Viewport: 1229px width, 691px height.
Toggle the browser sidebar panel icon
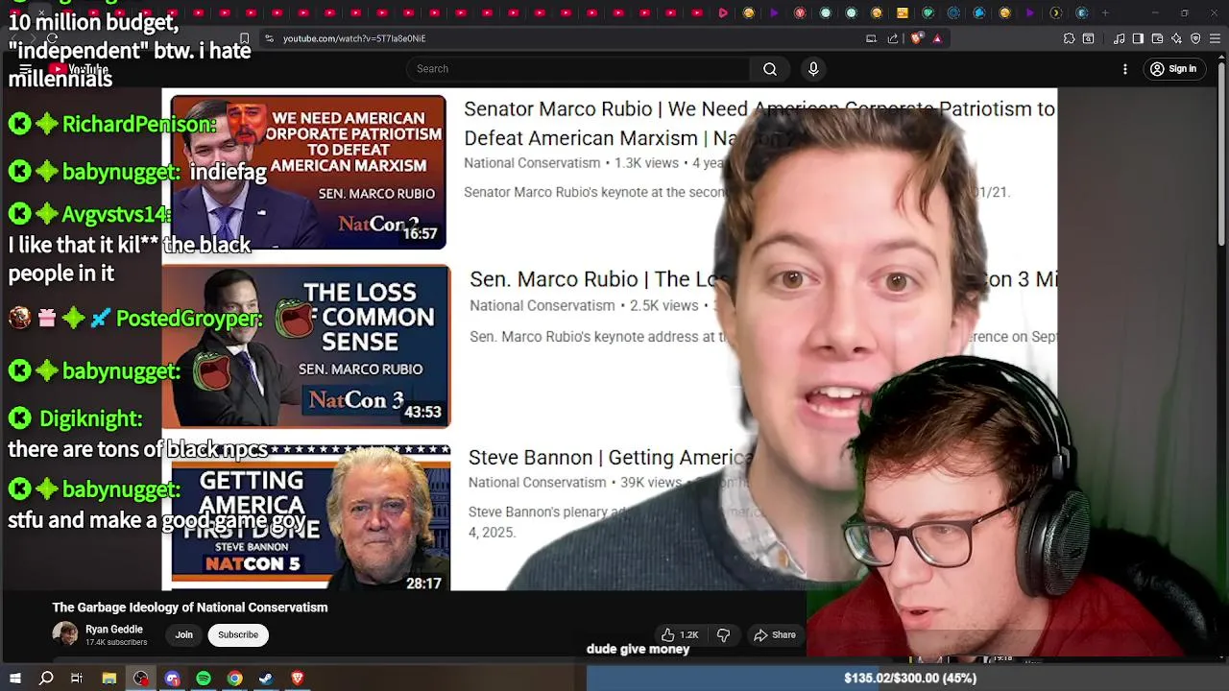(x=1138, y=38)
